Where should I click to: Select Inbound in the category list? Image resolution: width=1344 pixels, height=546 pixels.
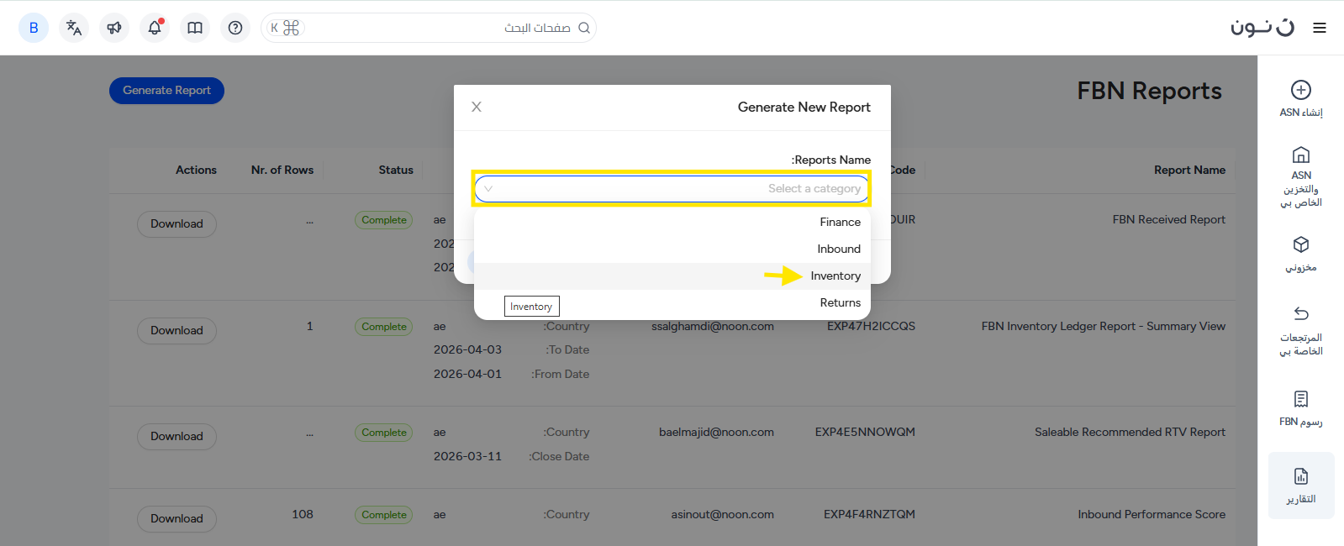[838, 249]
